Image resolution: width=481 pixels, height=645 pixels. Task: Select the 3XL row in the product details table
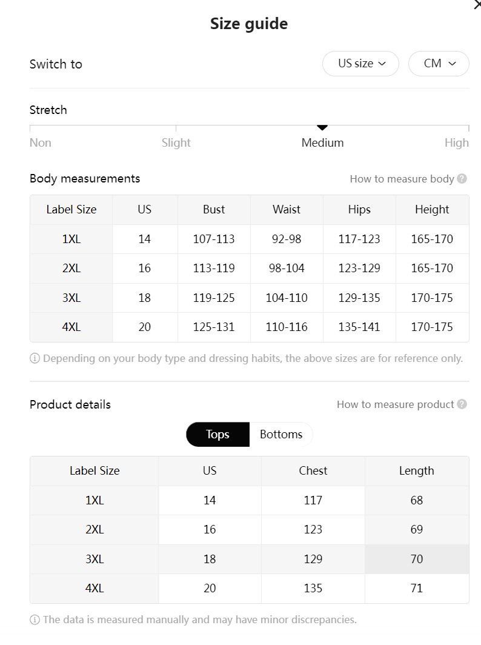click(95, 559)
